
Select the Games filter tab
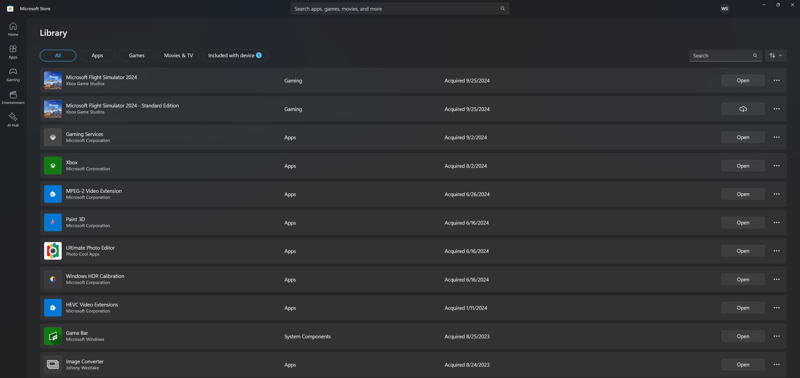click(137, 55)
